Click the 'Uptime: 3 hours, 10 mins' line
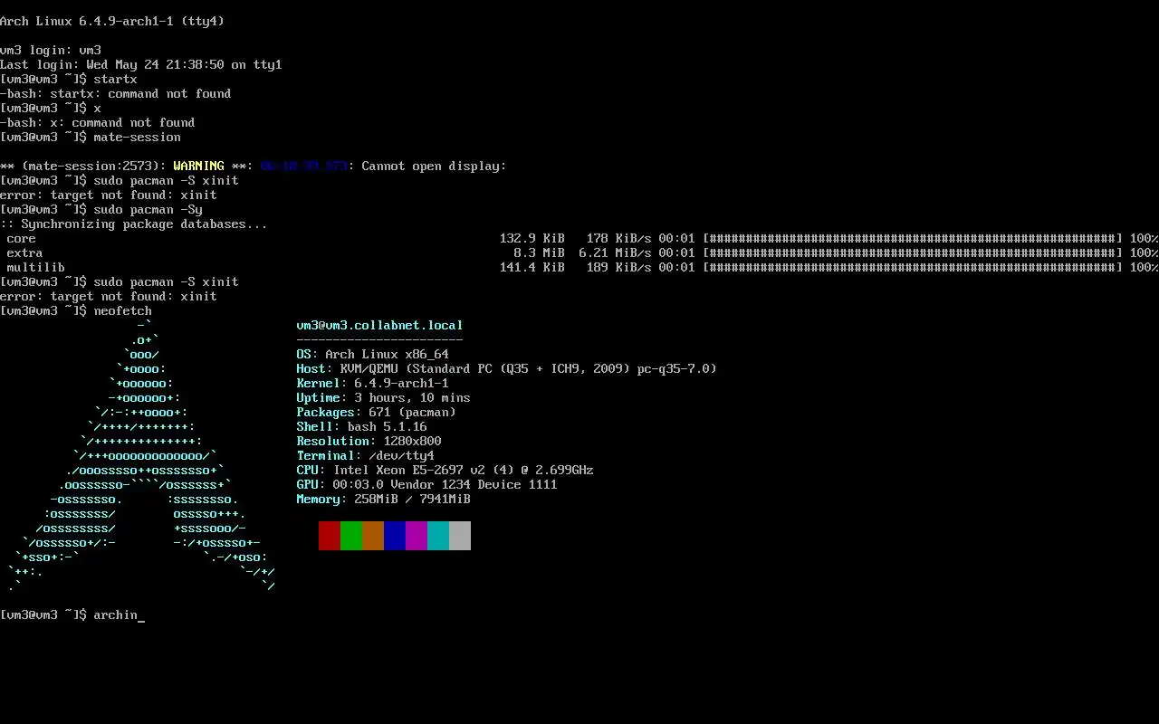The image size is (1159, 724). point(384,397)
